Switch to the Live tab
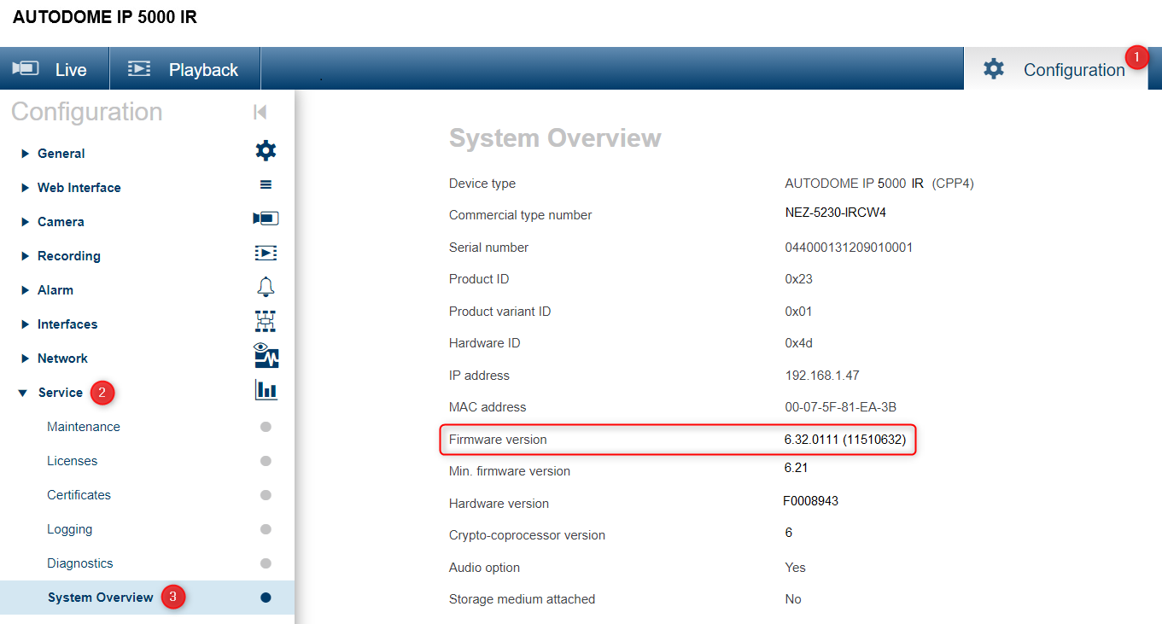This screenshot has height=624, width=1162. [55, 69]
